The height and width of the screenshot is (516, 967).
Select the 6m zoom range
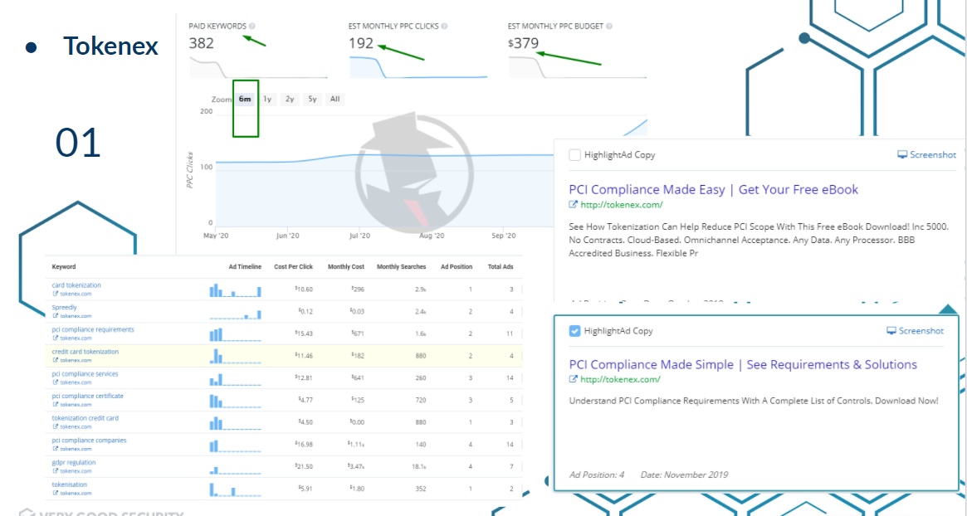[x=245, y=100]
